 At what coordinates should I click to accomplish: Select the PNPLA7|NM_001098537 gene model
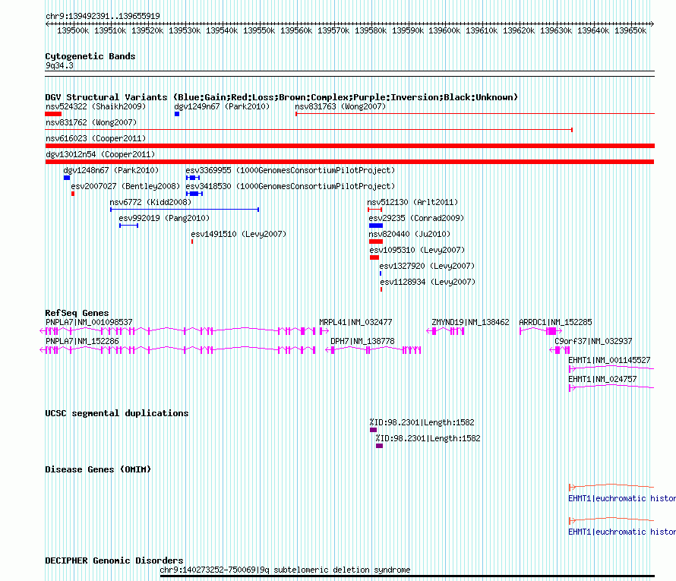click(178, 331)
